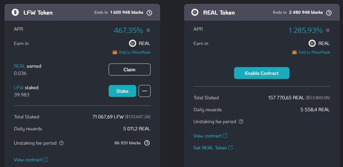Click the REAL Token logo in header
This screenshot has height=167, width=343.
click(x=195, y=12)
